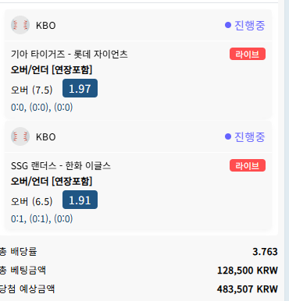The height and width of the screenshot is (301, 289).
Task: Click the blue status dot beside first 진행중
Action: click(x=228, y=25)
